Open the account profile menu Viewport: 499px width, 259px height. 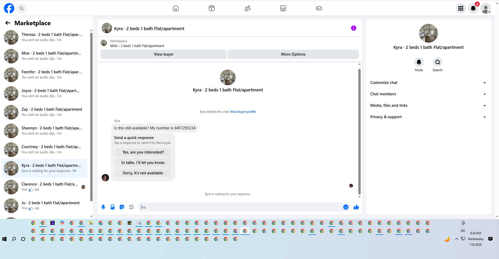click(486, 8)
